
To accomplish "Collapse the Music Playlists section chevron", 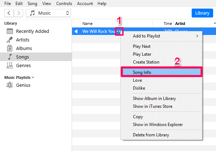I will coord(33,77).
